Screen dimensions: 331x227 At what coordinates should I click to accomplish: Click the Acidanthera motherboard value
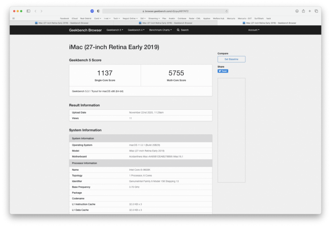pos(156,157)
